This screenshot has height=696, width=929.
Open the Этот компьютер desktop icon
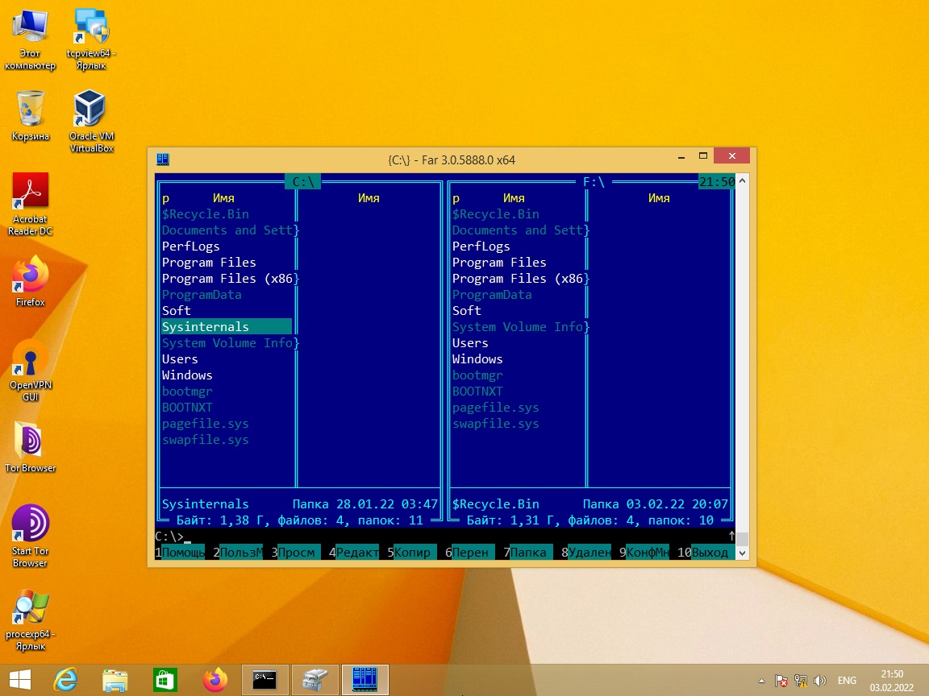click(30, 39)
